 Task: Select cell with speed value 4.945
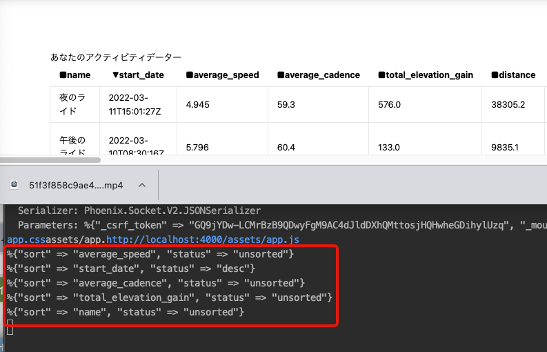(222, 104)
